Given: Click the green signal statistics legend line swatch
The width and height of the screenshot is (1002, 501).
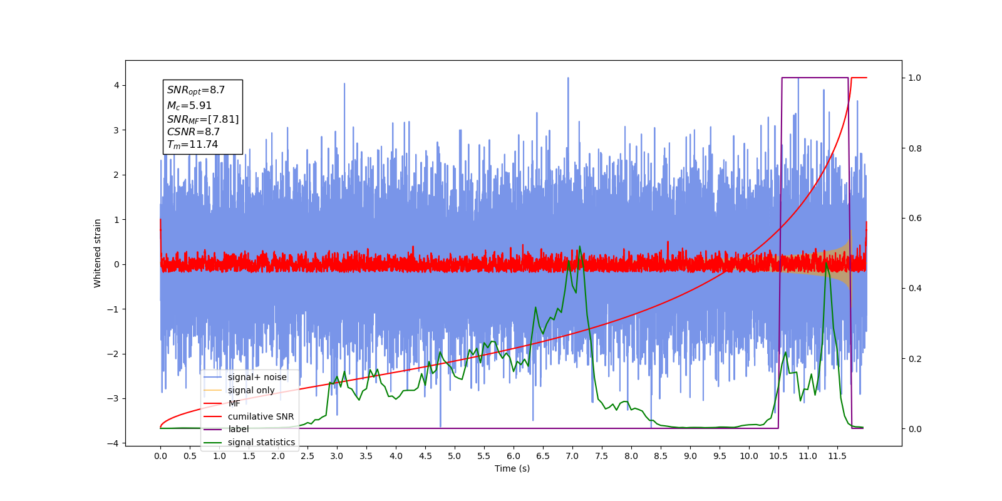Looking at the screenshot, I should pos(213,442).
